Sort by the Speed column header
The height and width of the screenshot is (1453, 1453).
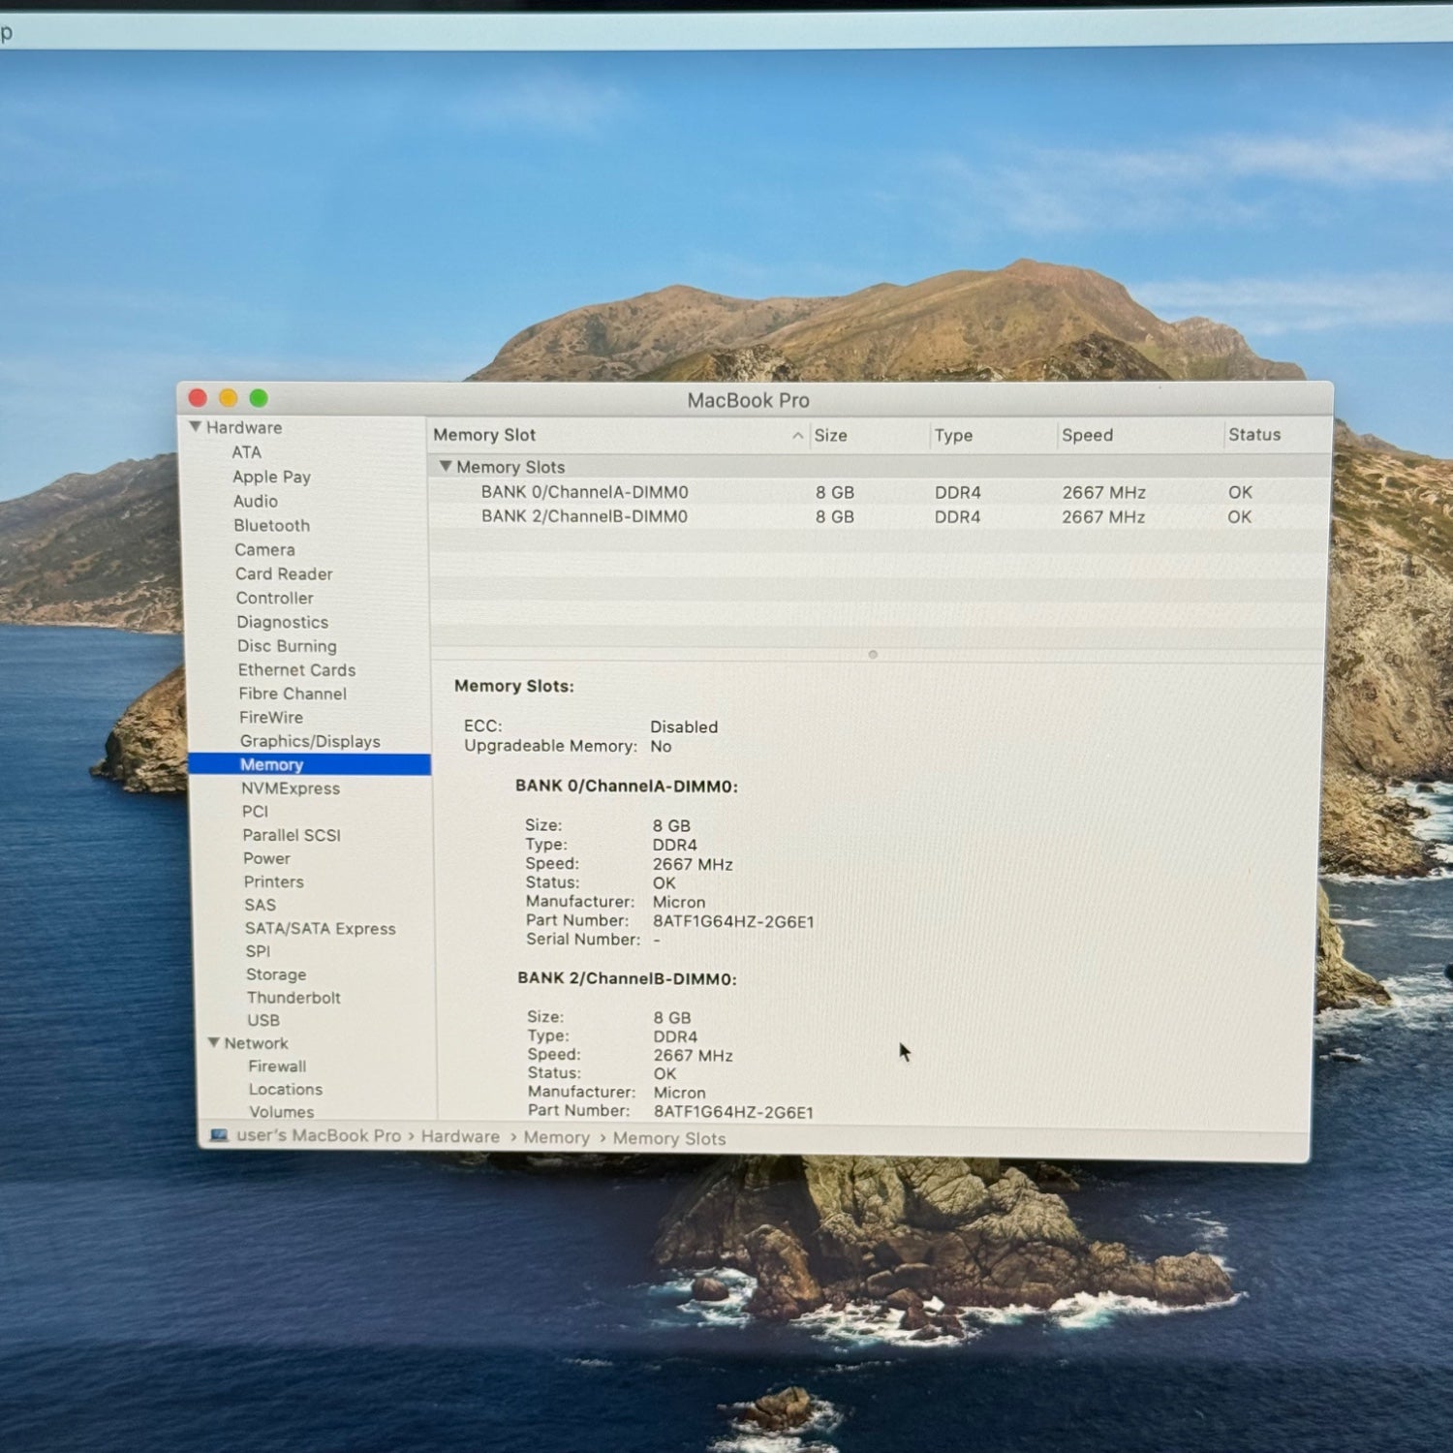click(x=1087, y=436)
